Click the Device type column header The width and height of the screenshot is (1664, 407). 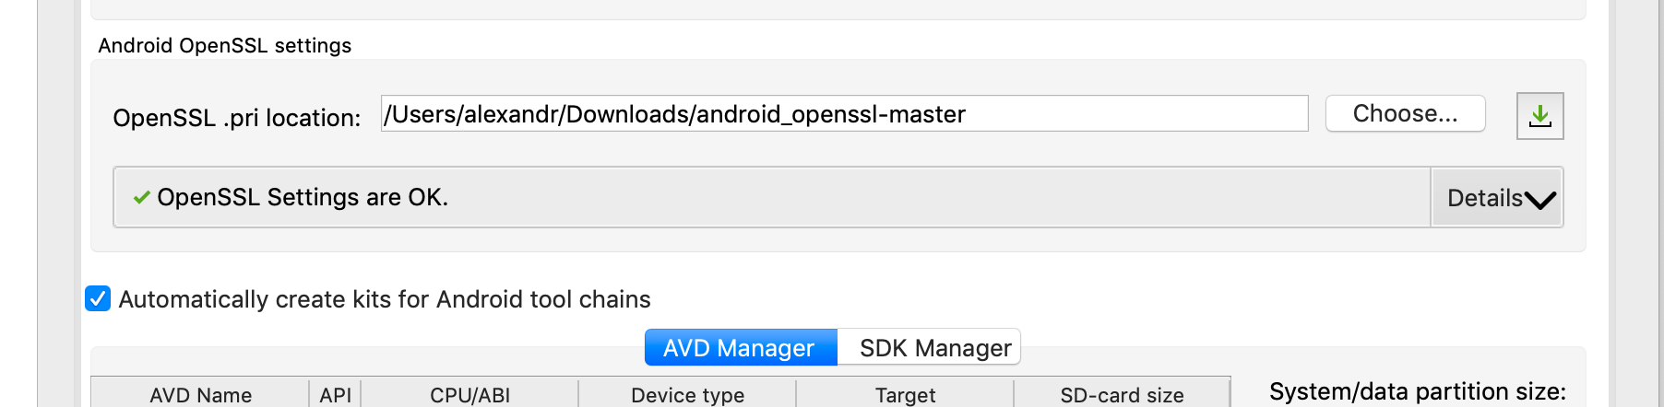pos(687,395)
